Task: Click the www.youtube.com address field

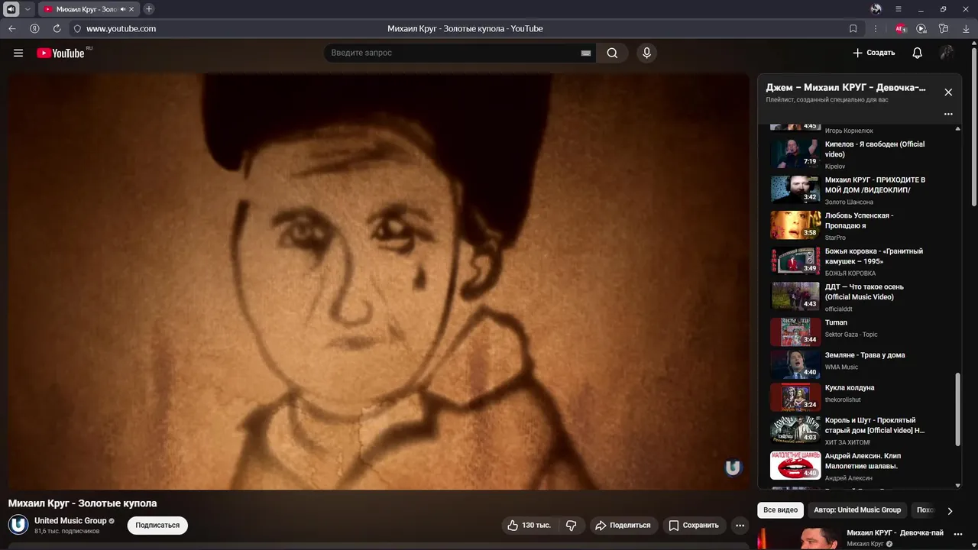Action: point(121,28)
